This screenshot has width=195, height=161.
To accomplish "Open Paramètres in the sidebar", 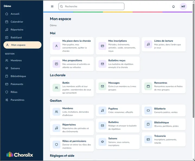I will (x=17, y=100).
